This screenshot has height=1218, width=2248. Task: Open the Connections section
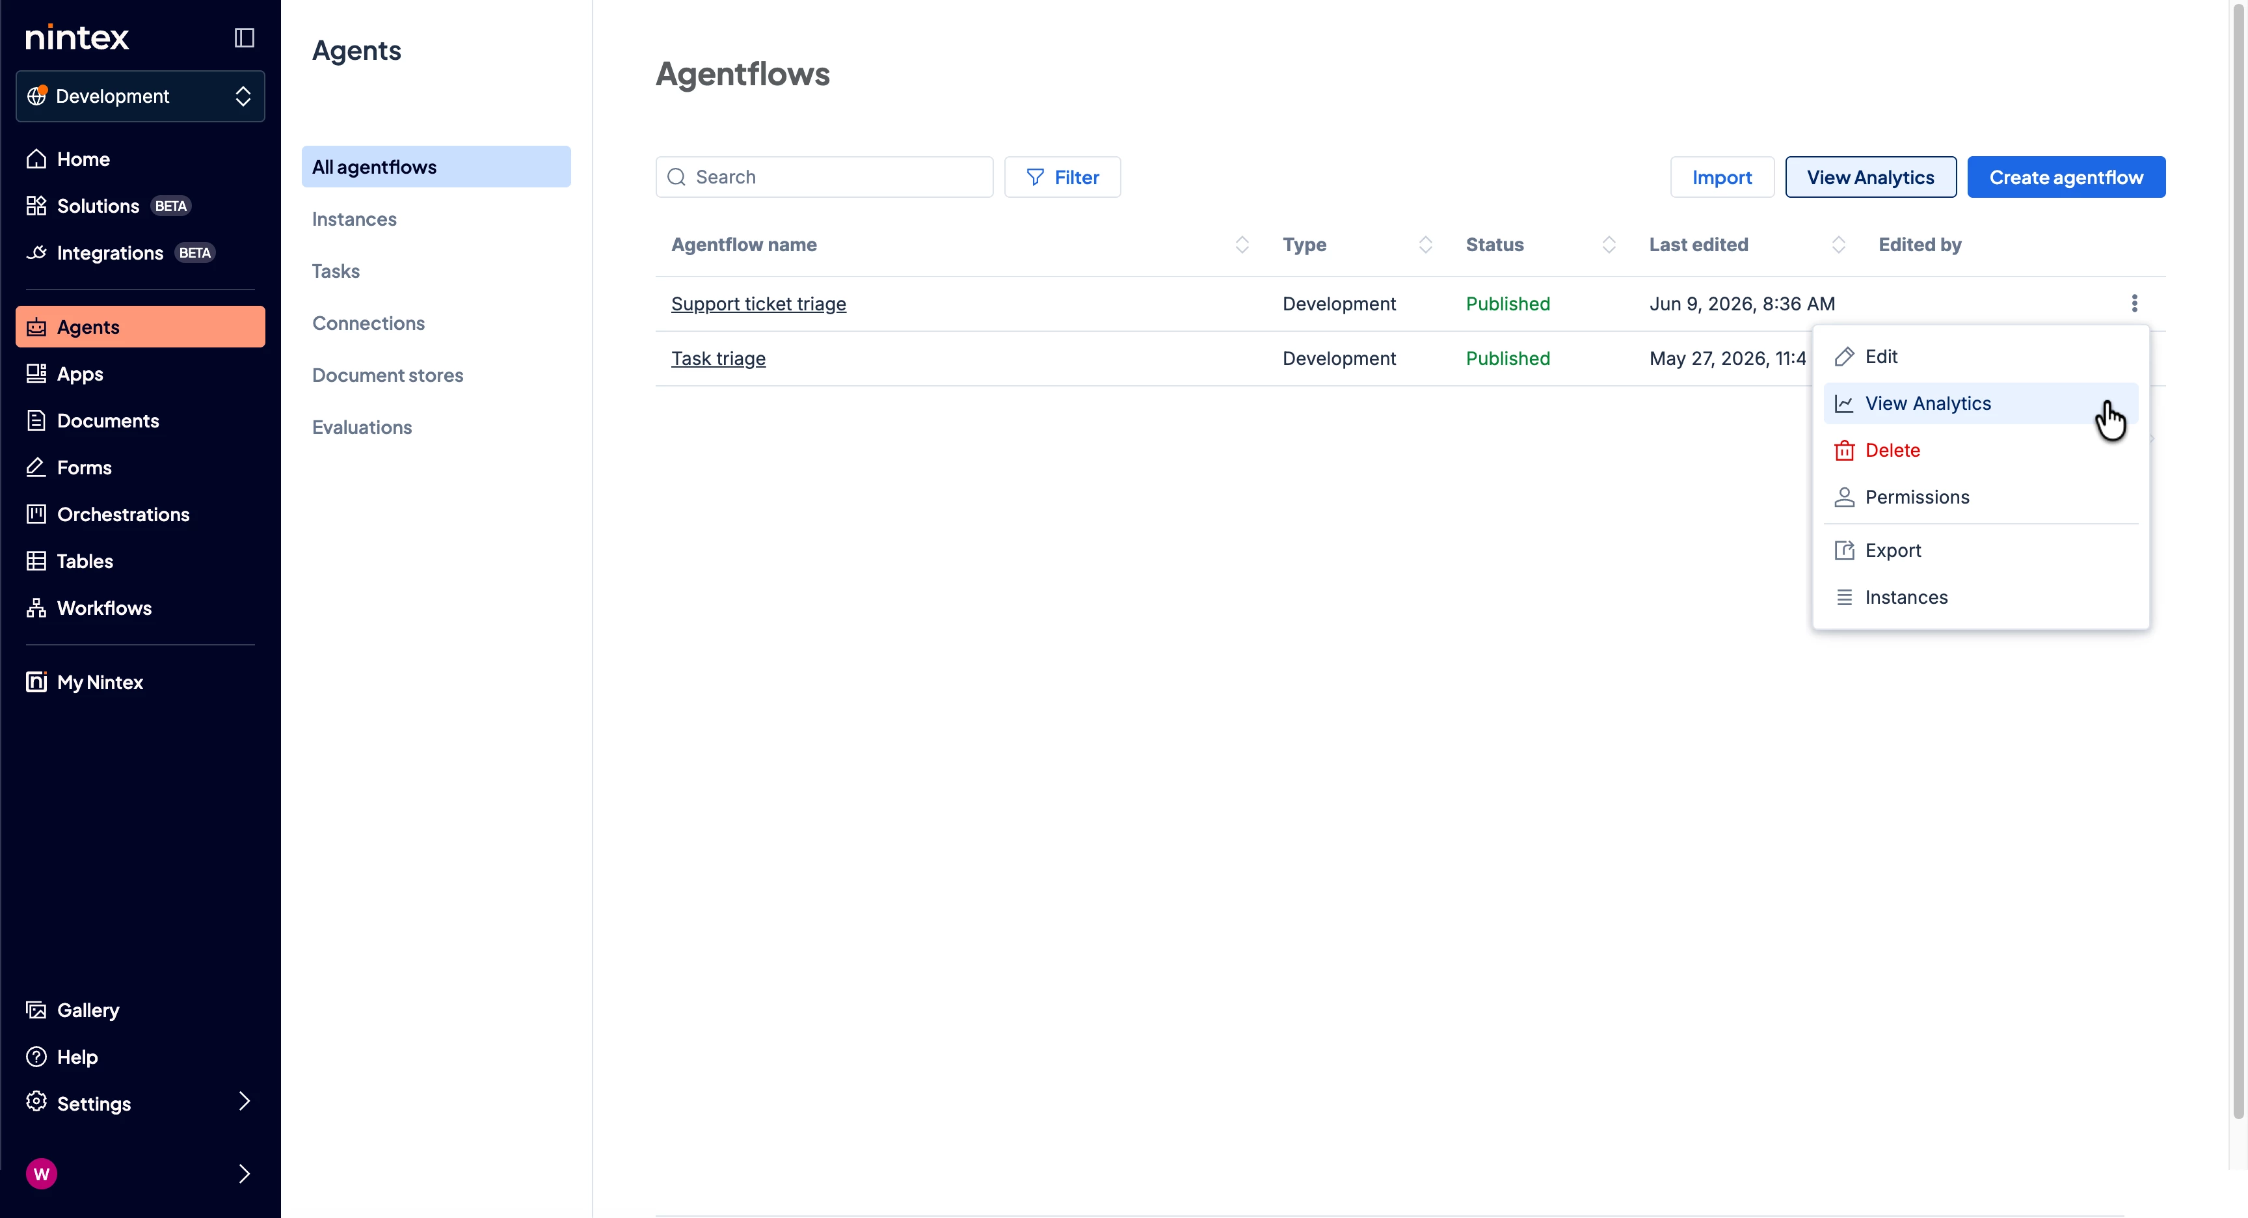(436, 323)
